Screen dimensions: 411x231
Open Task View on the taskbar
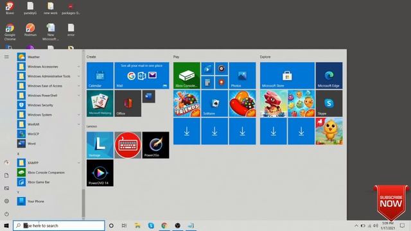[x=124, y=225]
